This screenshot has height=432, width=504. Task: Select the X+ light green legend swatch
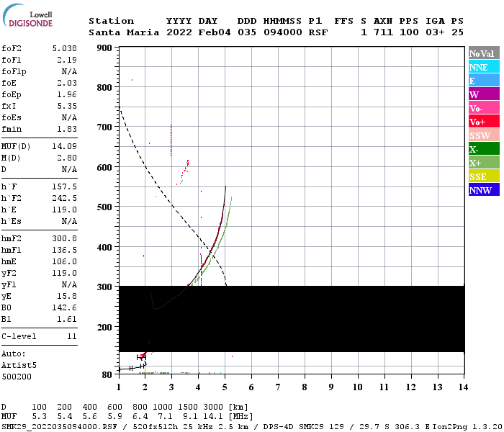[x=484, y=163]
